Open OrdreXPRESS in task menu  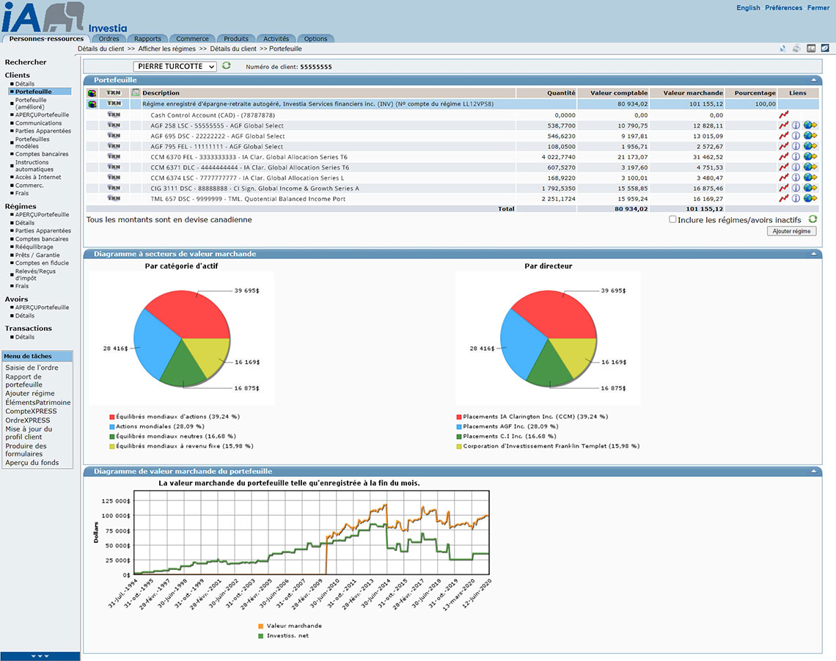pos(28,420)
